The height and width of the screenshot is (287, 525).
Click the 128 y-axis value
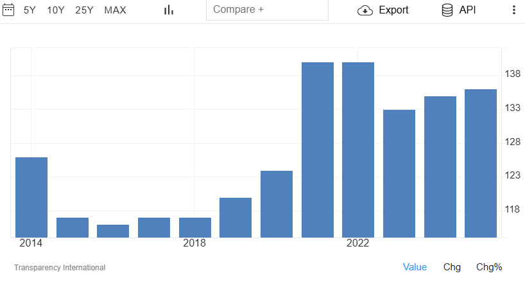coord(513,142)
